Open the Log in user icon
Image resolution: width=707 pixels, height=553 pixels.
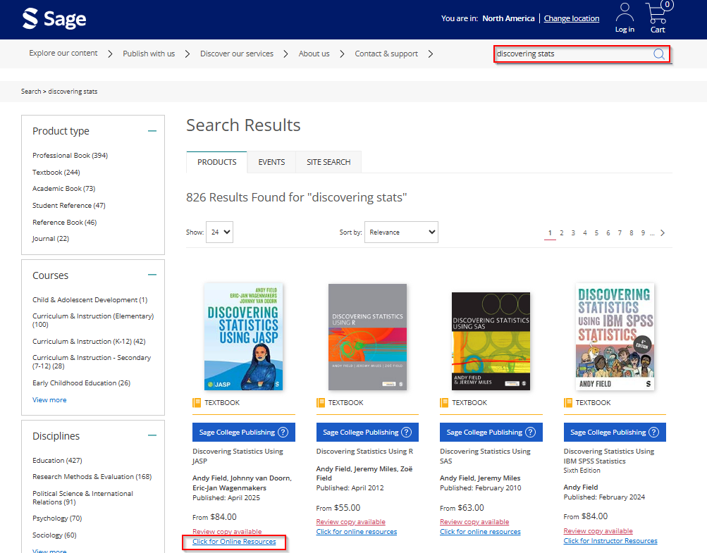coord(625,13)
